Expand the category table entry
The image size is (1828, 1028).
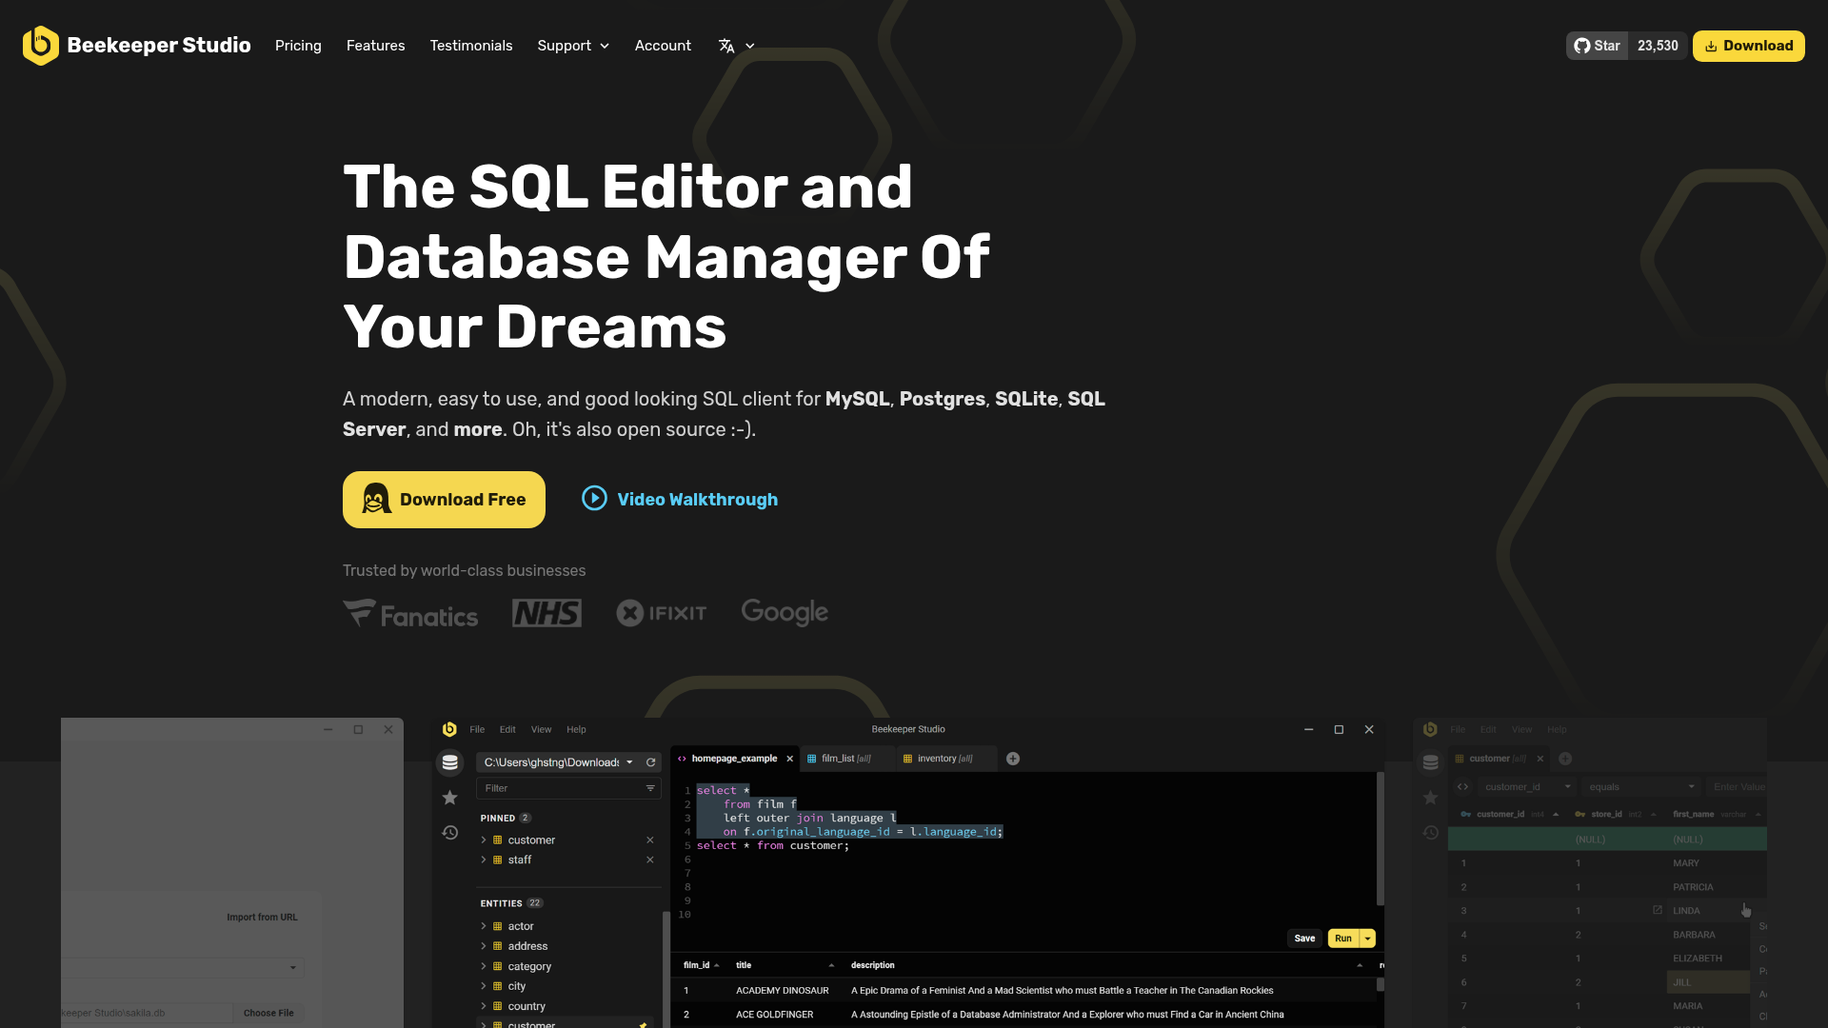pyautogui.click(x=484, y=966)
